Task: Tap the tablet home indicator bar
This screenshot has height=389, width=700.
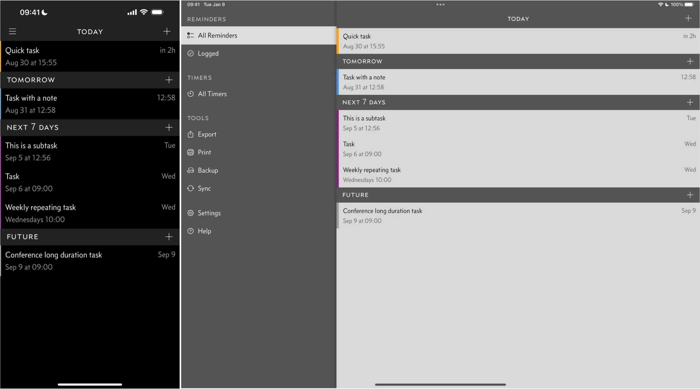Action: [x=440, y=385]
